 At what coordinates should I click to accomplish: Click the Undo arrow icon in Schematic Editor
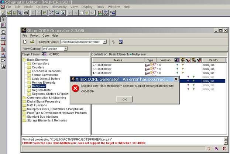pyautogui.click(x=70, y=13)
